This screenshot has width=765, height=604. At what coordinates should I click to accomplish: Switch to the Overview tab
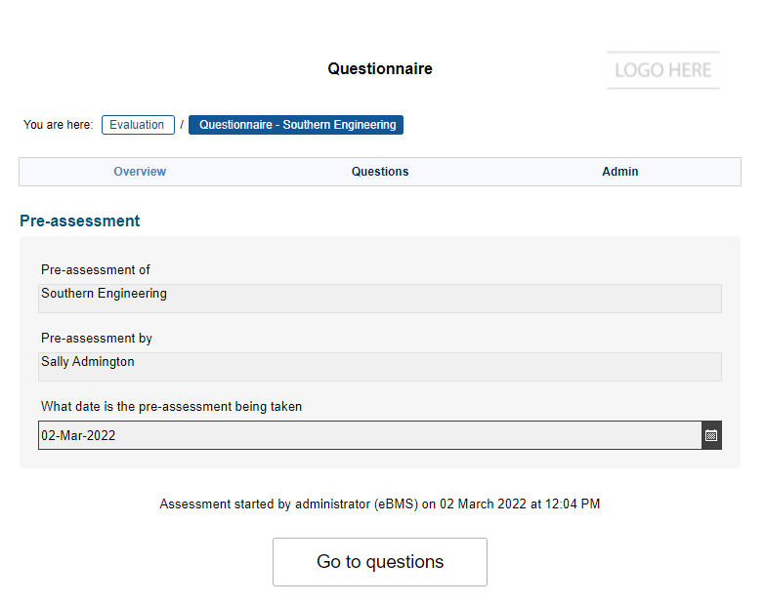[x=140, y=172]
